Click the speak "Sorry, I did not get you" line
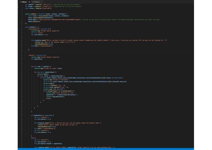 (x=67, y=123)
